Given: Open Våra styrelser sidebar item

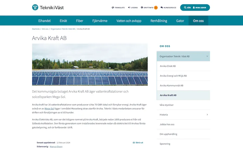Looking at the screenshot, I should [183, 105].
